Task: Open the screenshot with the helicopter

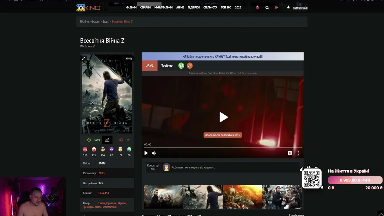Action: [x=203, y=197]
